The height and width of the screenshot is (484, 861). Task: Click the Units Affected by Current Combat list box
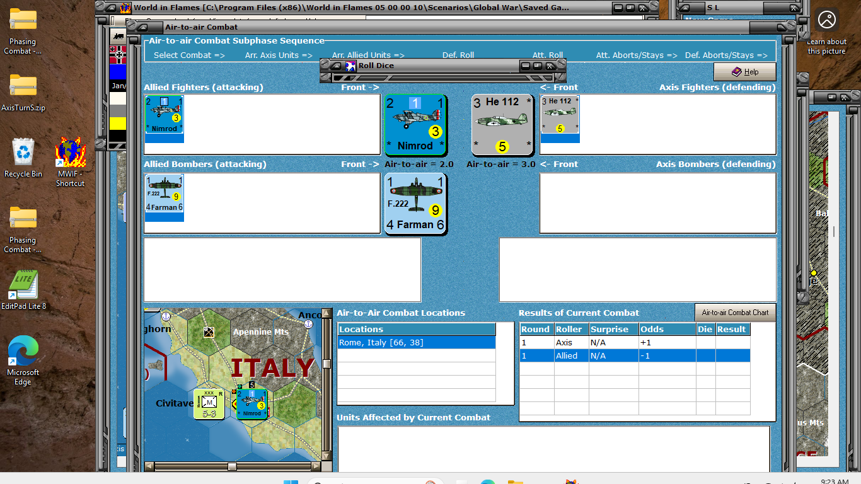click(x=554, y=449)
